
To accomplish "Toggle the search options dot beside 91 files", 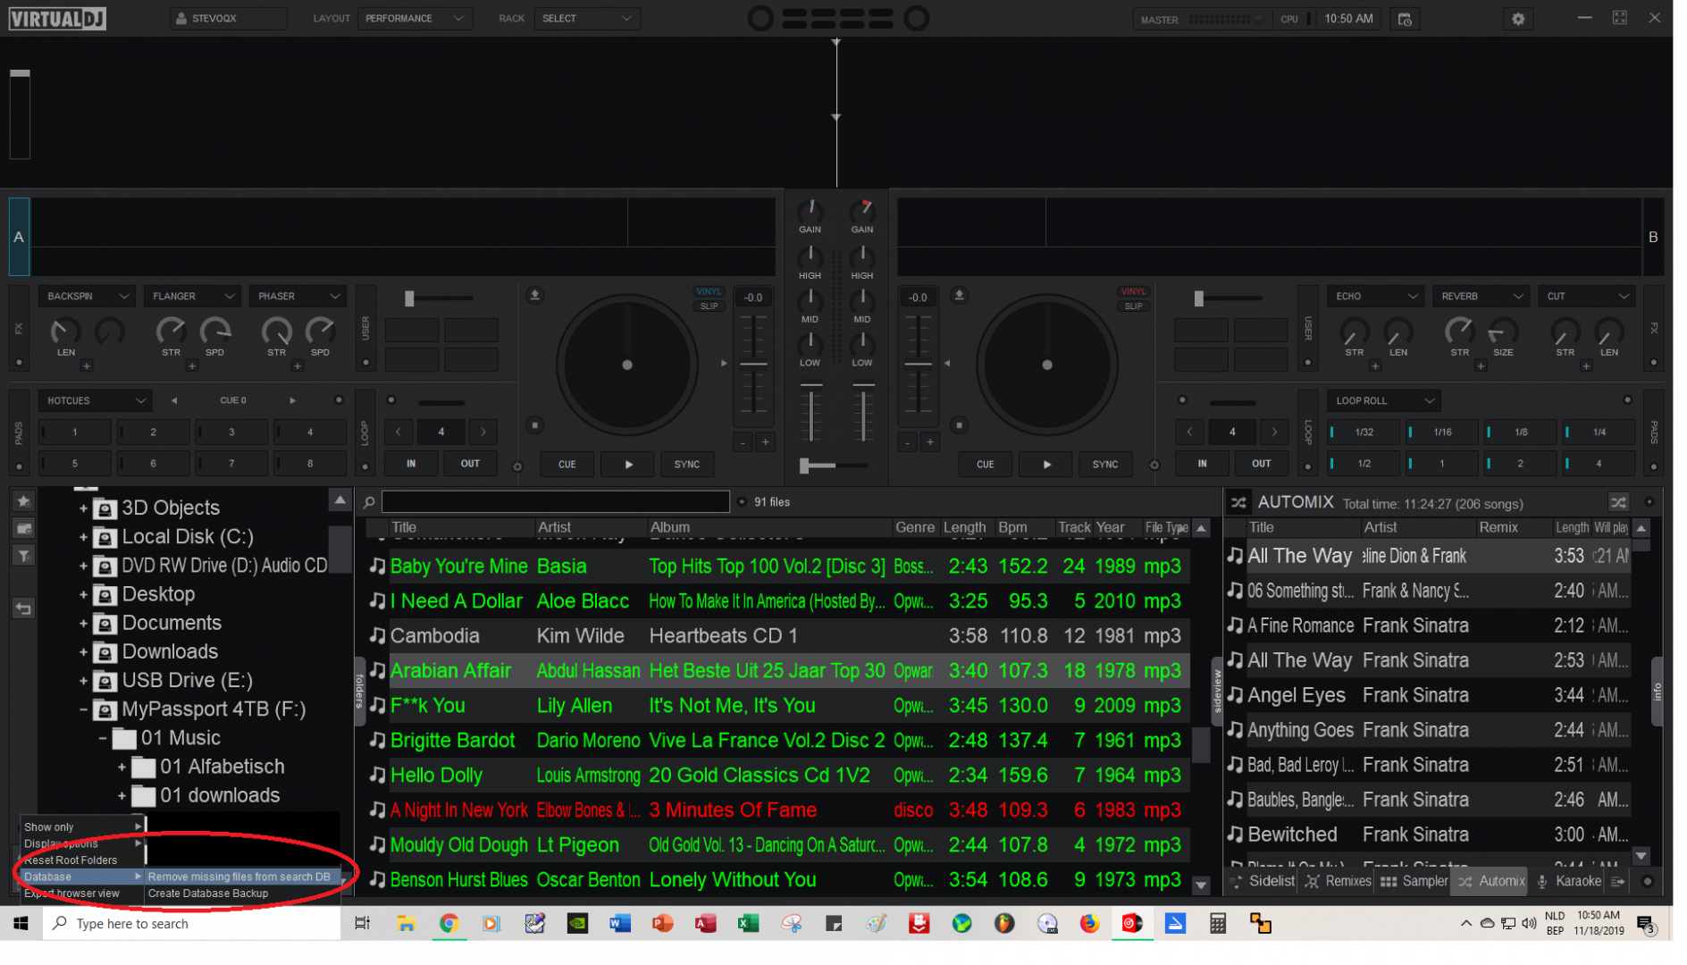I will pos(742,502).
